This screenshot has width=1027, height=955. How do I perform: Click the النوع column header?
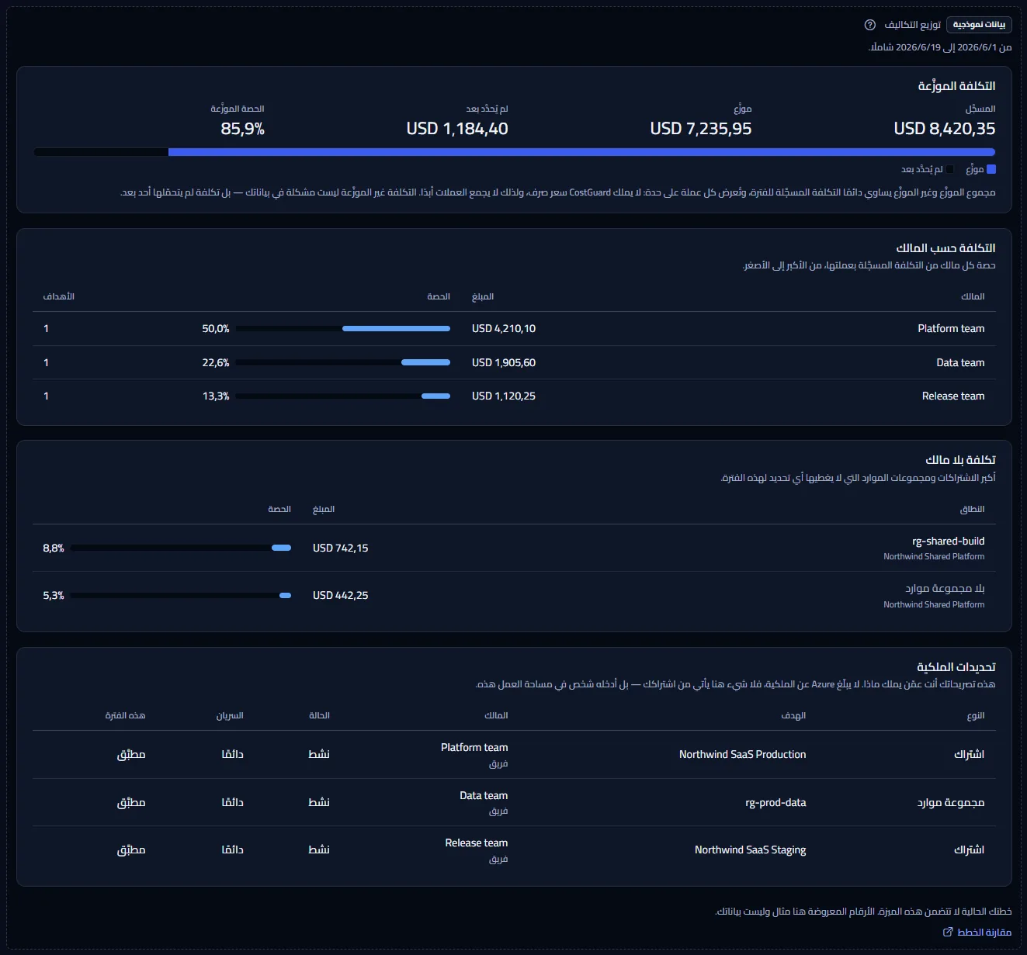click(x=976, y=715)
